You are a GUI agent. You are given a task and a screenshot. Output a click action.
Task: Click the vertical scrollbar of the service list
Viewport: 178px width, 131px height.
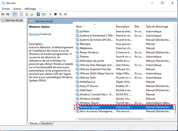[x=175, y=110]
